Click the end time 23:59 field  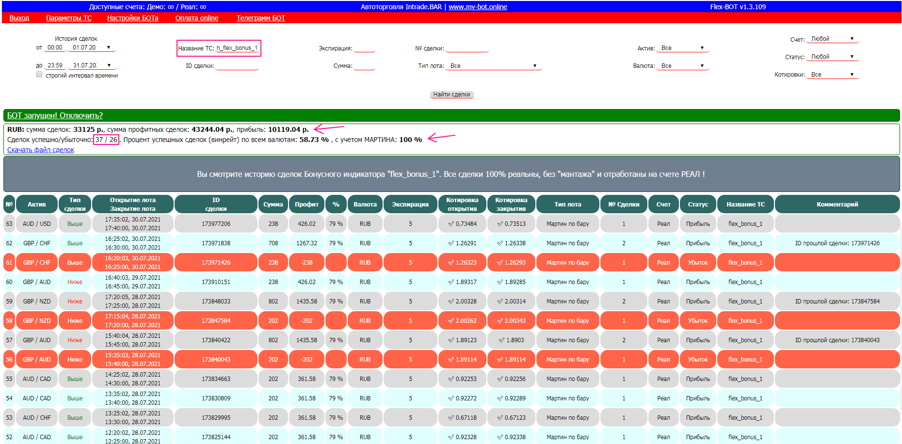click(55, 65)
